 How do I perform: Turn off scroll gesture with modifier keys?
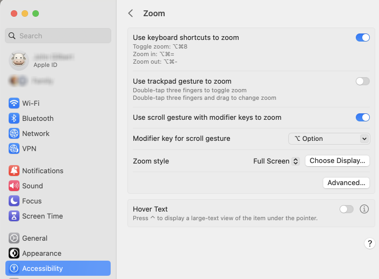[x=362, y=117]
